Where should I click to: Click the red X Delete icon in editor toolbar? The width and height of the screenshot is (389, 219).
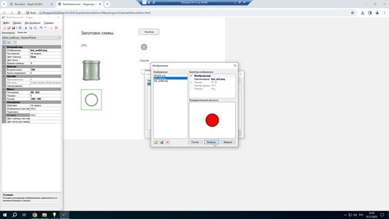(x=57, y=28)
